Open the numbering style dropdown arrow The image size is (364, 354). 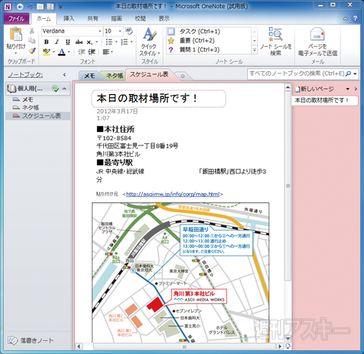click(131, 42)
